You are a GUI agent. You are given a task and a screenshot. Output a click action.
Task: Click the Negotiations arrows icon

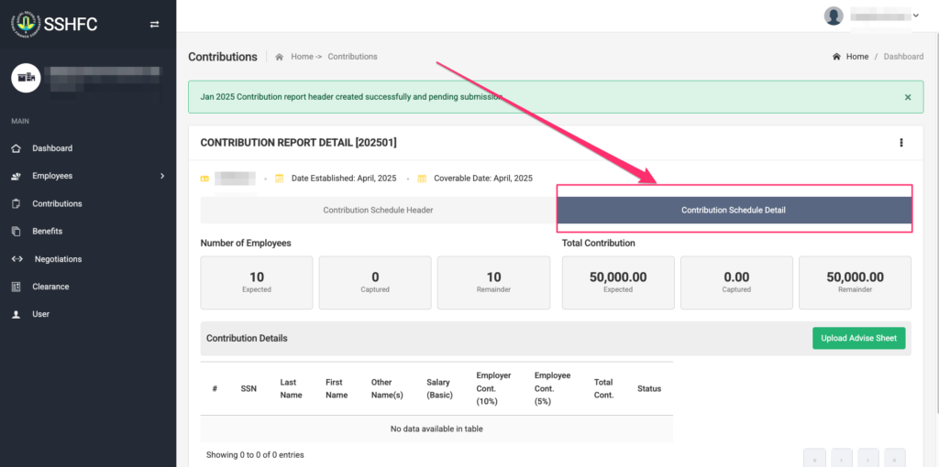[17, 259]
